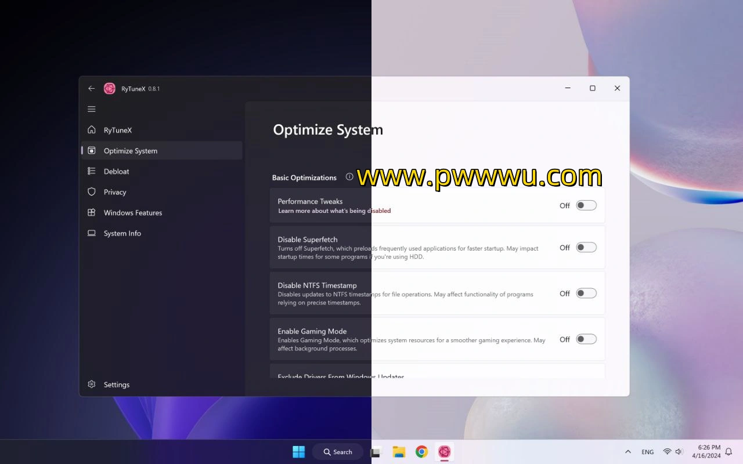
Task: Toggle the hamburger navigation menu
Action: pyautogui.click(x=91, y=109)
